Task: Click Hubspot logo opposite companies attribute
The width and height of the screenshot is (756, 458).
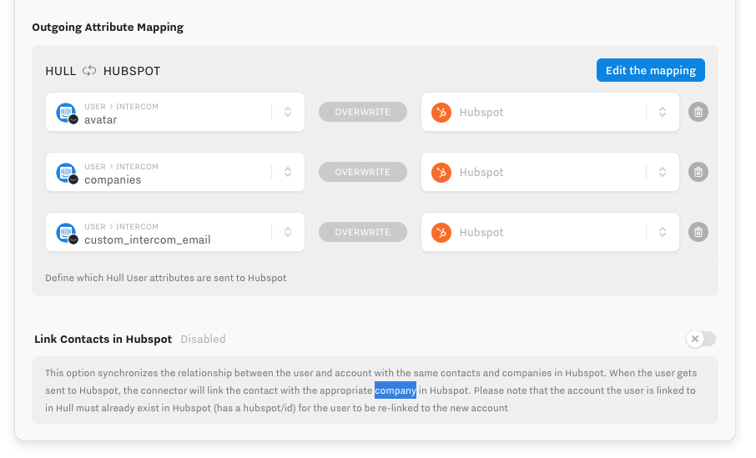Action: point(441,173)
